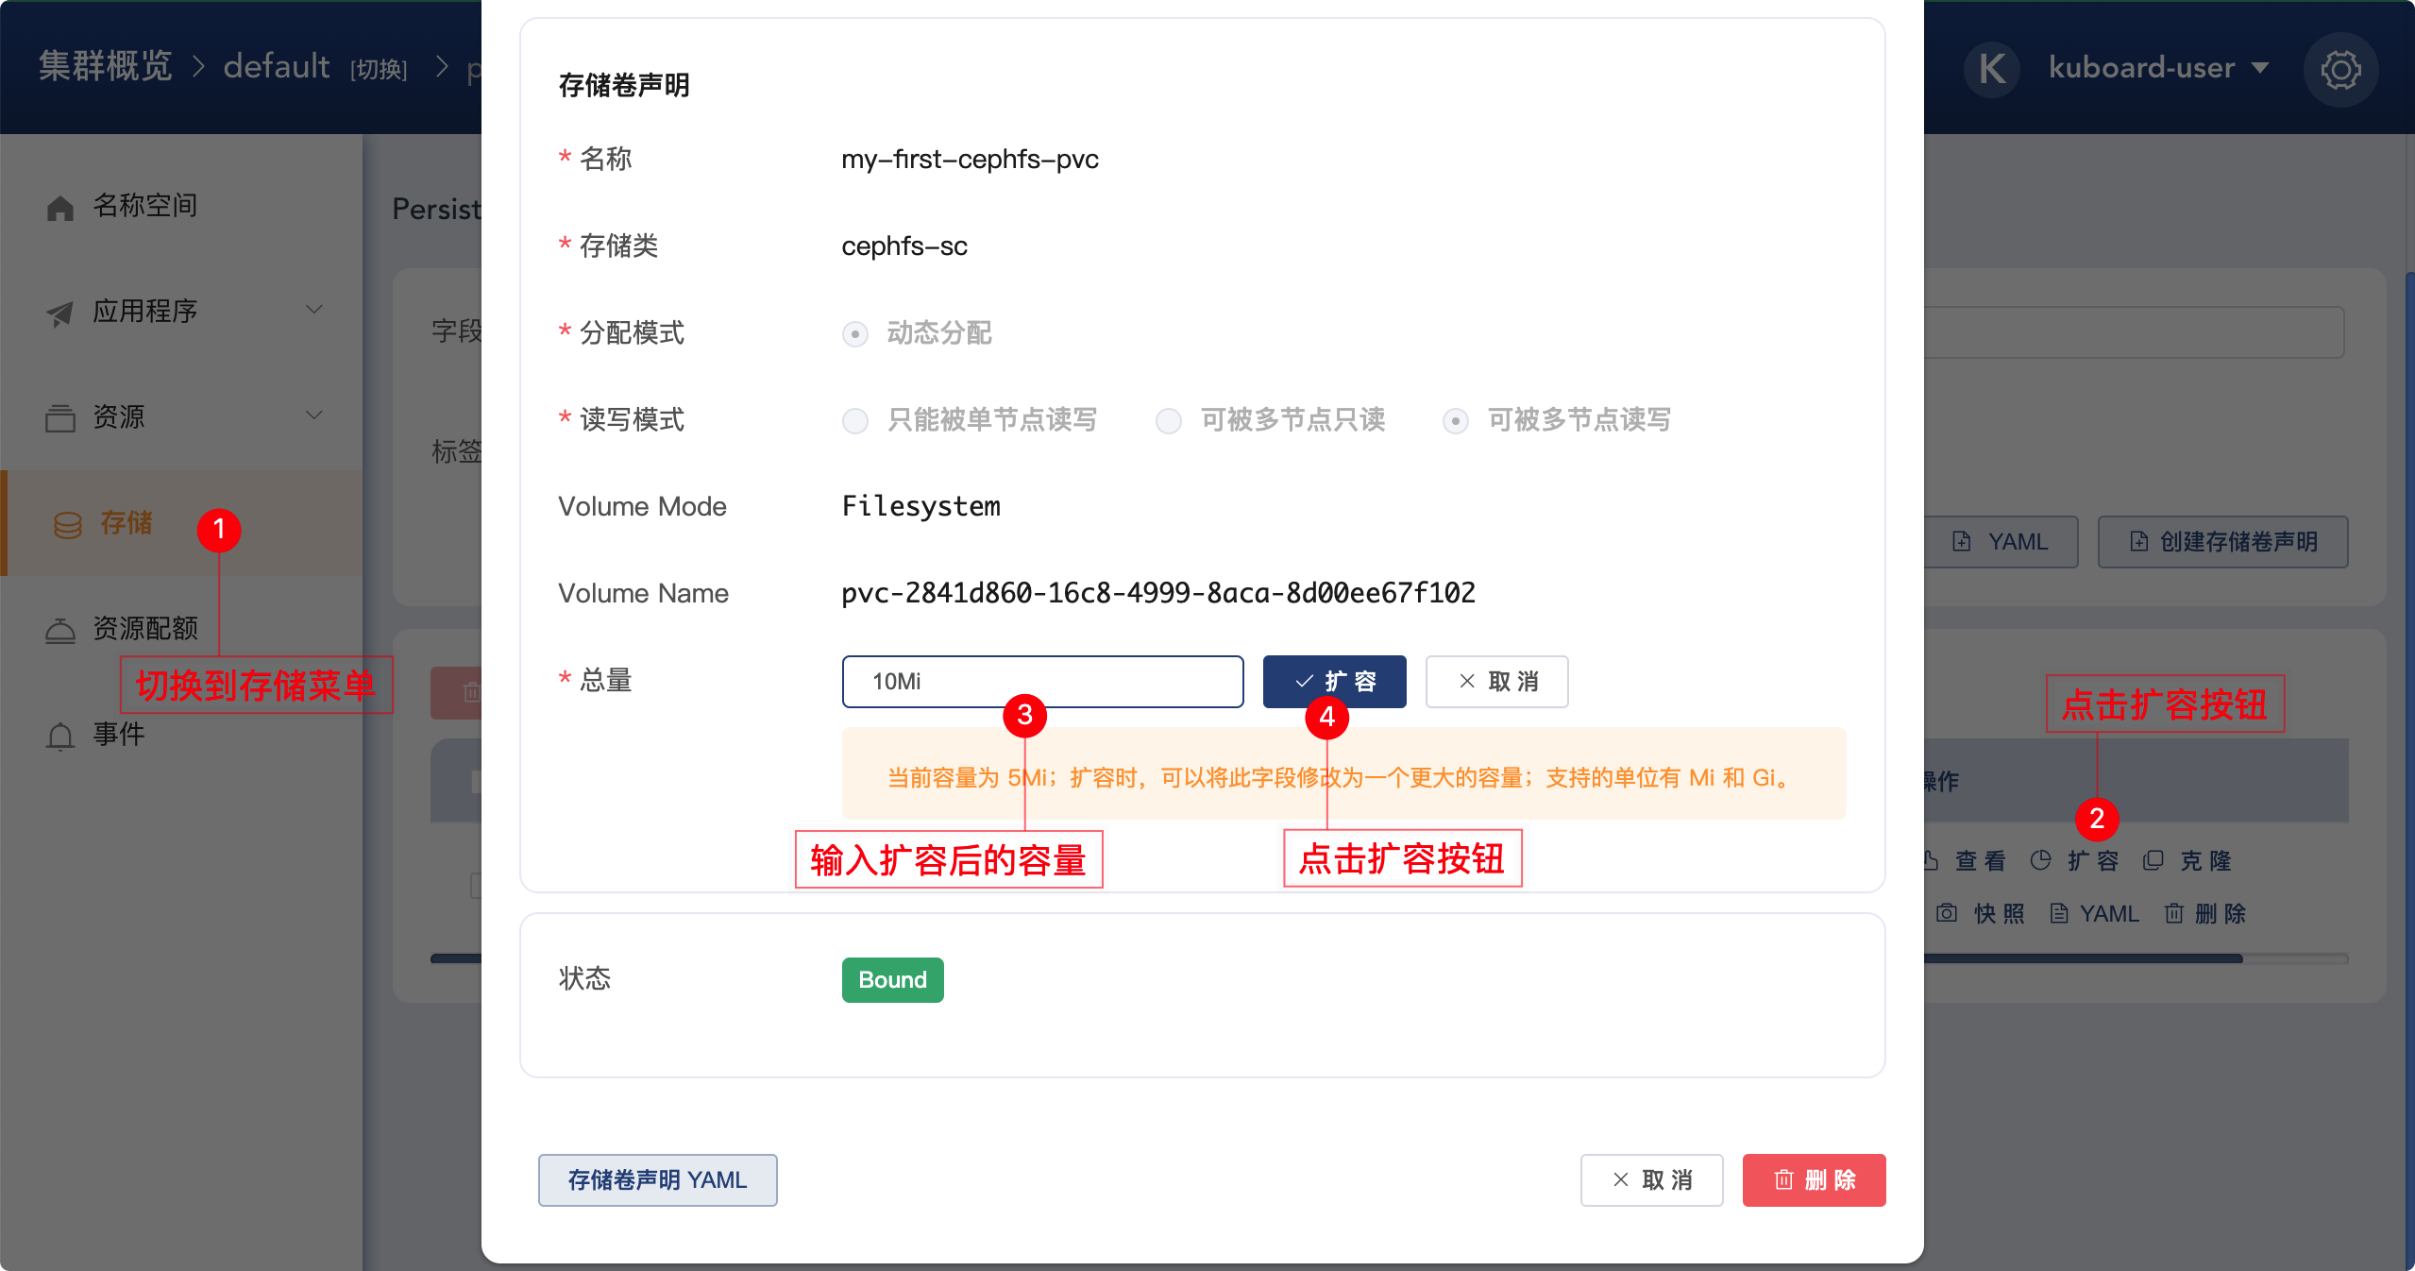Click the trash icon in the dialog 删除 button
2415x1271 pixels.
(x=1783, y=1179)
